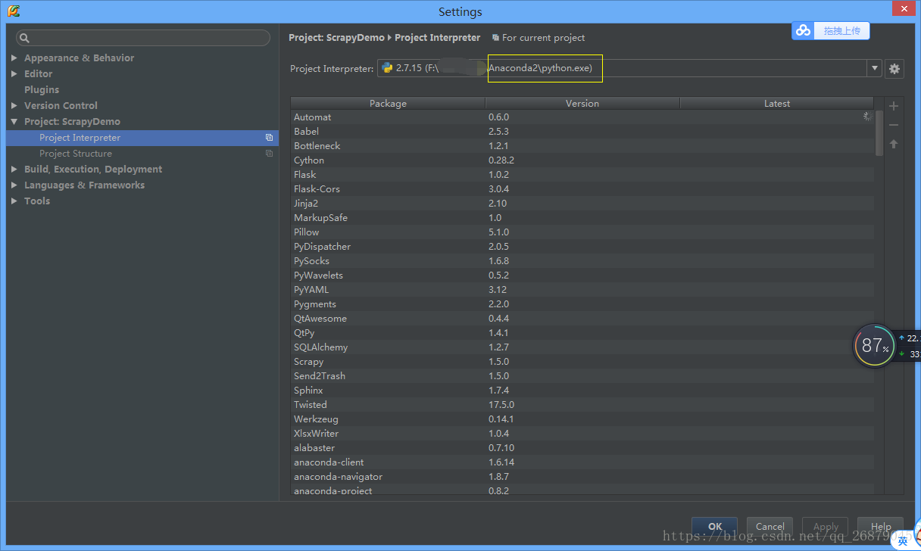The width and height of the screenshot is (921, 551).
Task: Click copy icon beside Project Interpreter item
Action: coord(269,138)
